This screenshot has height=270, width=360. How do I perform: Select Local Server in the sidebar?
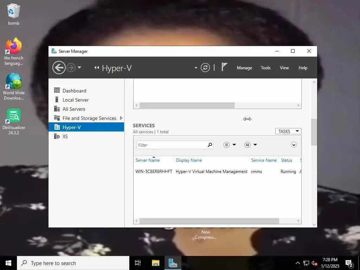pos(86,99)
